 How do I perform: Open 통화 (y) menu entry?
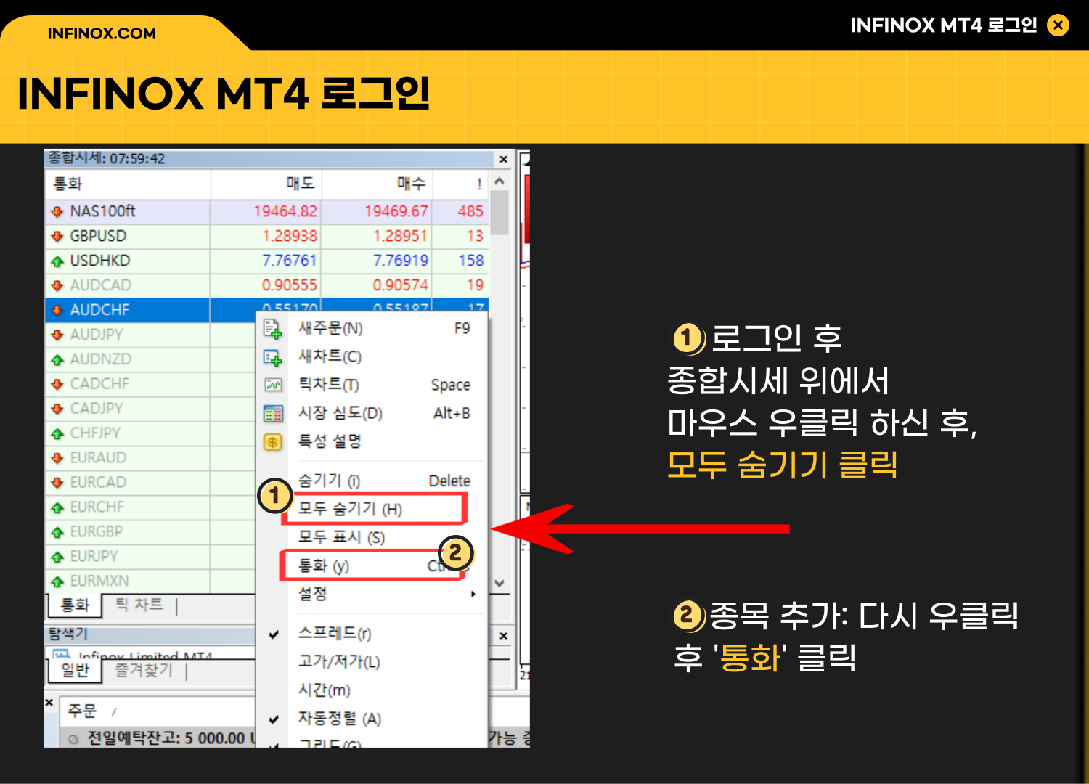373,566
